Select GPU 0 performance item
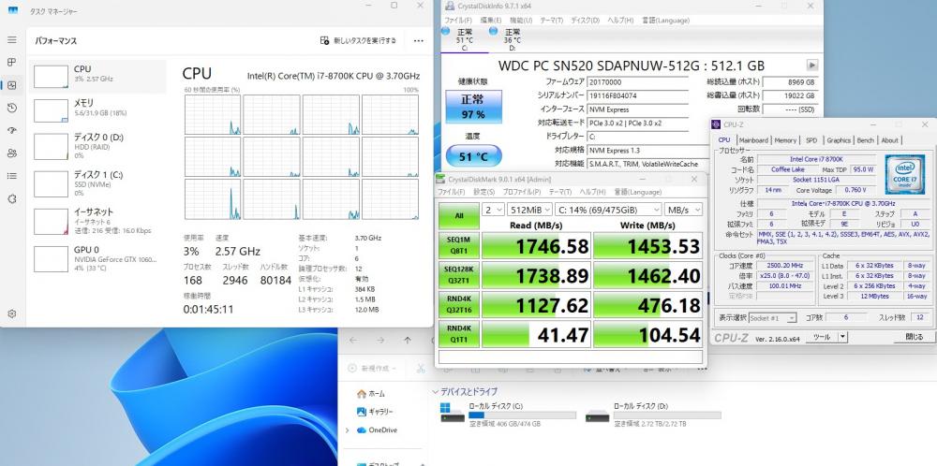This screenshot has height=466, width=937. coord(97,257)
